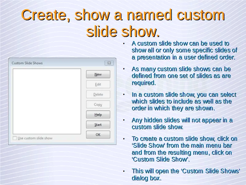Click Start to run the custom show

click(x=98, y=125)
